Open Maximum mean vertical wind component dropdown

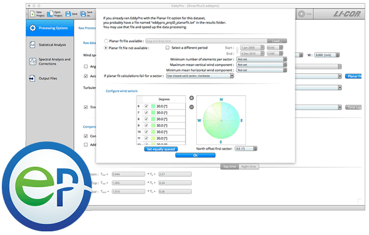[x=261, y=65]
